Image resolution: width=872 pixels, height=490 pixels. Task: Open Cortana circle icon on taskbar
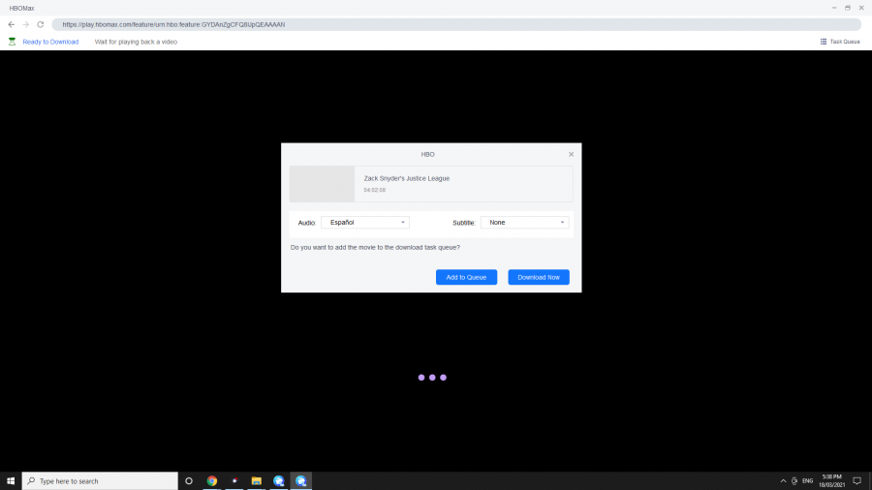189,481
